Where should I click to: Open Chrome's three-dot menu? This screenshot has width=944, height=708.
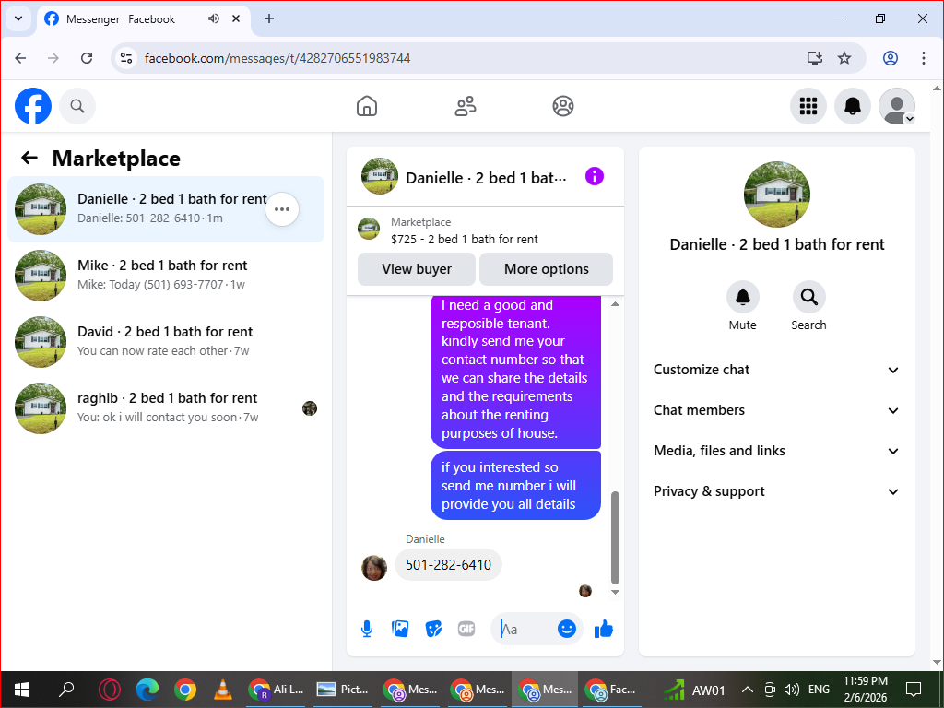[x=924, y=58]
